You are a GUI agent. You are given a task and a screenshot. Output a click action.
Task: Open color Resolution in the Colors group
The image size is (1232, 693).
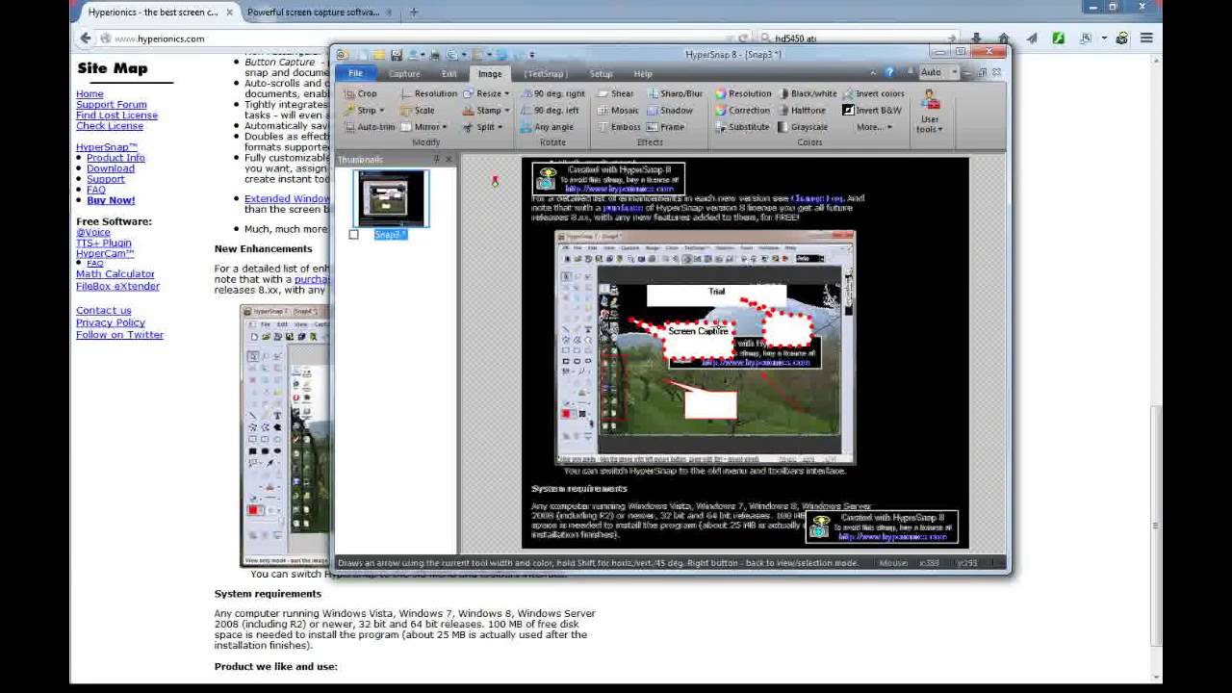coord(742,94)
